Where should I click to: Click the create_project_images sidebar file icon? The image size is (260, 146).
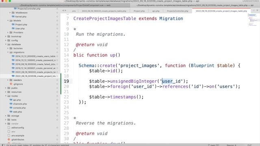(13, 76)
